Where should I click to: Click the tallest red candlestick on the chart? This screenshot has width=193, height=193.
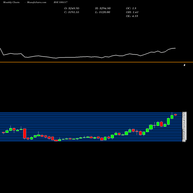click(x=25, y=134)
